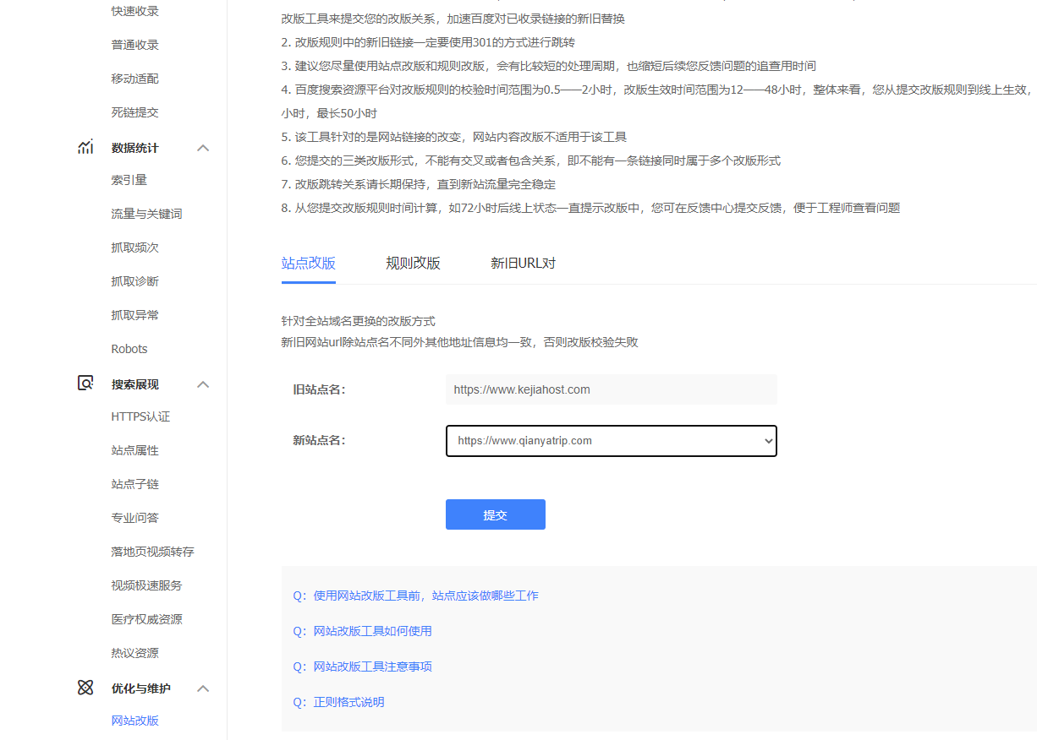Select the 站点改版 tab
The image size is (1037, 740).
[308, 263]
